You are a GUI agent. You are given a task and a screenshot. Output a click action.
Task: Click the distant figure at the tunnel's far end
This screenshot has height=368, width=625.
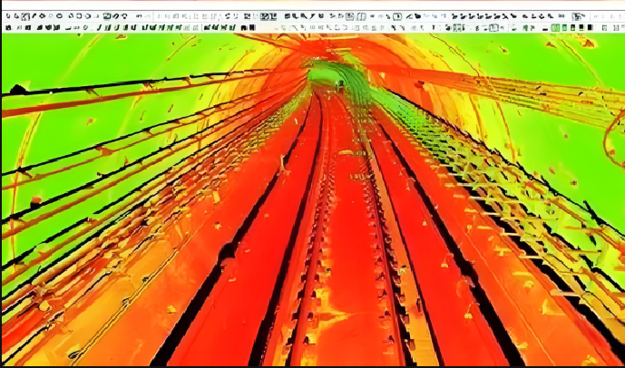coord(339,84)
